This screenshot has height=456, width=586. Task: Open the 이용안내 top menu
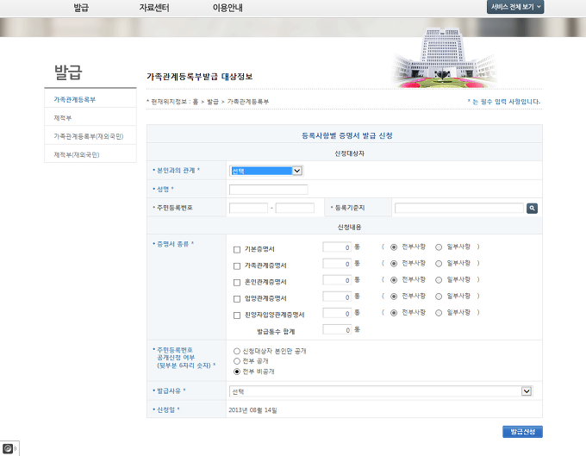[x=228, y=8]
